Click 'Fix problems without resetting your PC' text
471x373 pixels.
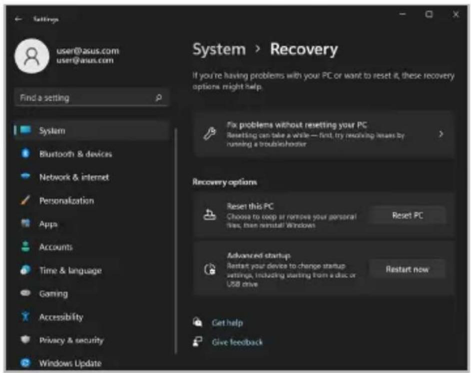click(x=297, y=124)
